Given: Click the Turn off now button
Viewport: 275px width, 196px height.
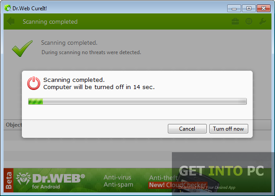Looking at the screenshot, I should point(229,129).
